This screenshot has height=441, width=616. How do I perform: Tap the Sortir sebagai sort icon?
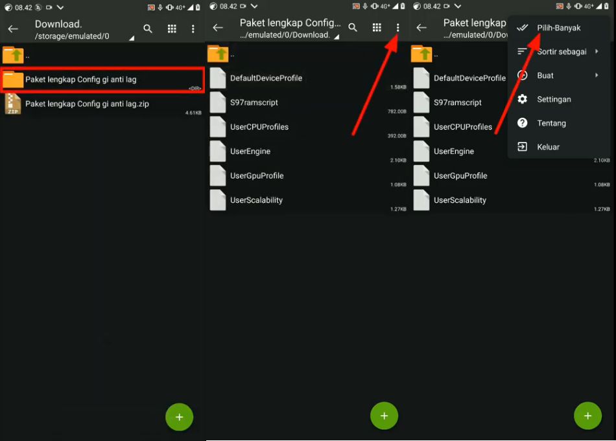(x=522, y=51)
